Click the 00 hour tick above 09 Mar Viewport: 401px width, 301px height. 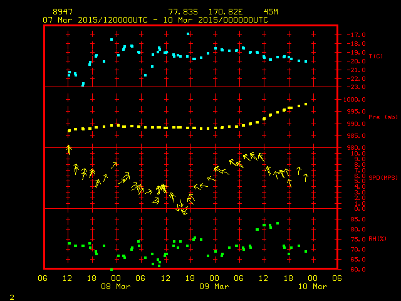click(x=214, y=278)
